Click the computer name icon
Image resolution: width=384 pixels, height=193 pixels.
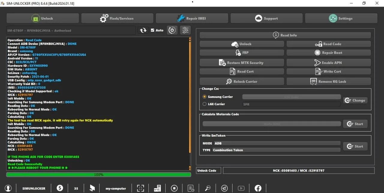coord(92,188)
